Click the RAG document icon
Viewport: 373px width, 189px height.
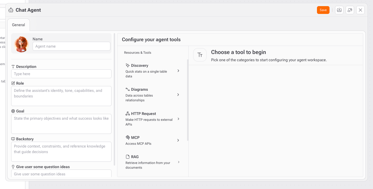pyautogui.click(x=128, y=157)
